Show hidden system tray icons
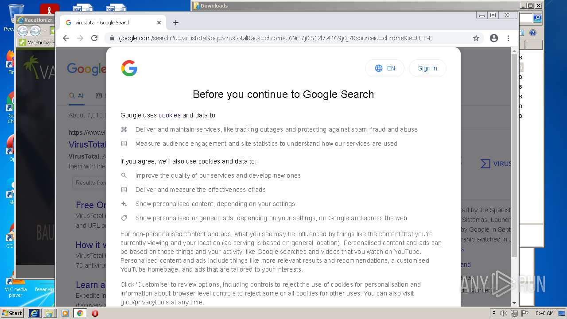This screenshot has height=319, width=567. pos(494,313)
